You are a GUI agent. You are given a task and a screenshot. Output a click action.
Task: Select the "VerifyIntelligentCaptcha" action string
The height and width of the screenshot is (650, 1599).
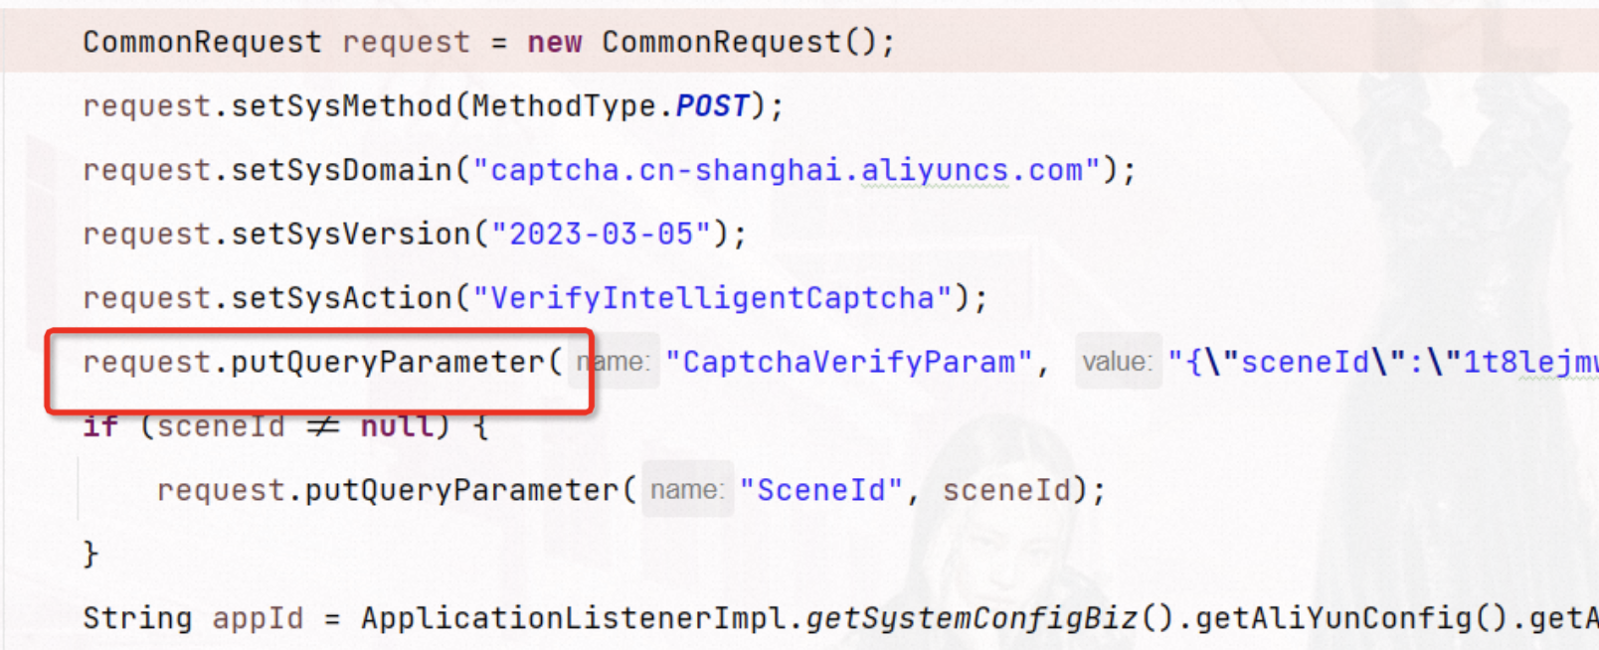[x=712, y=298]
